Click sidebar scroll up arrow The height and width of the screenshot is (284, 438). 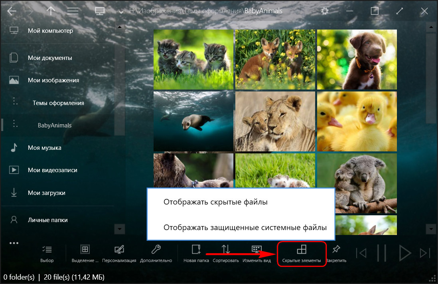(x=120, y=27)
